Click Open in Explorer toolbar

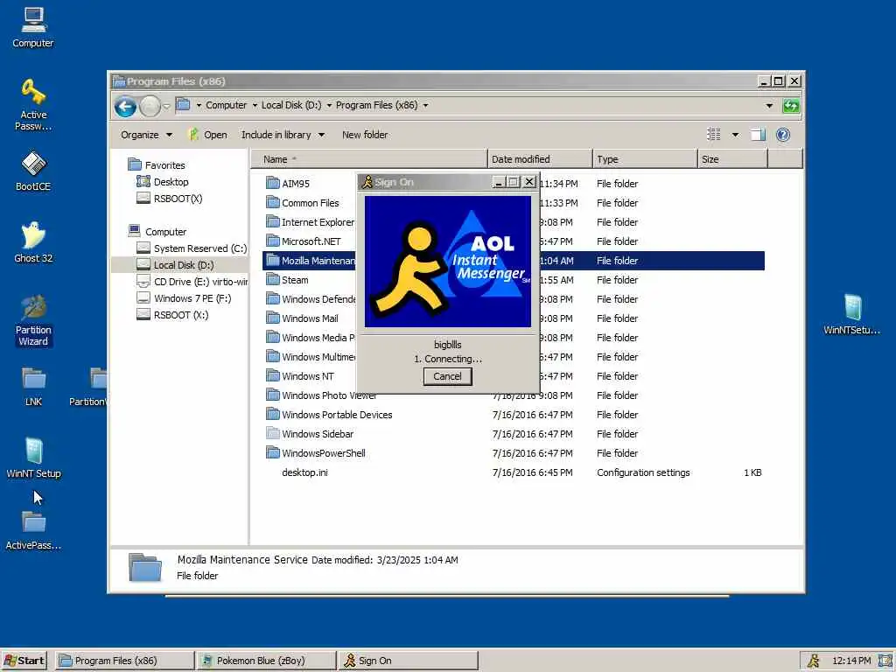tap(208, 135)
